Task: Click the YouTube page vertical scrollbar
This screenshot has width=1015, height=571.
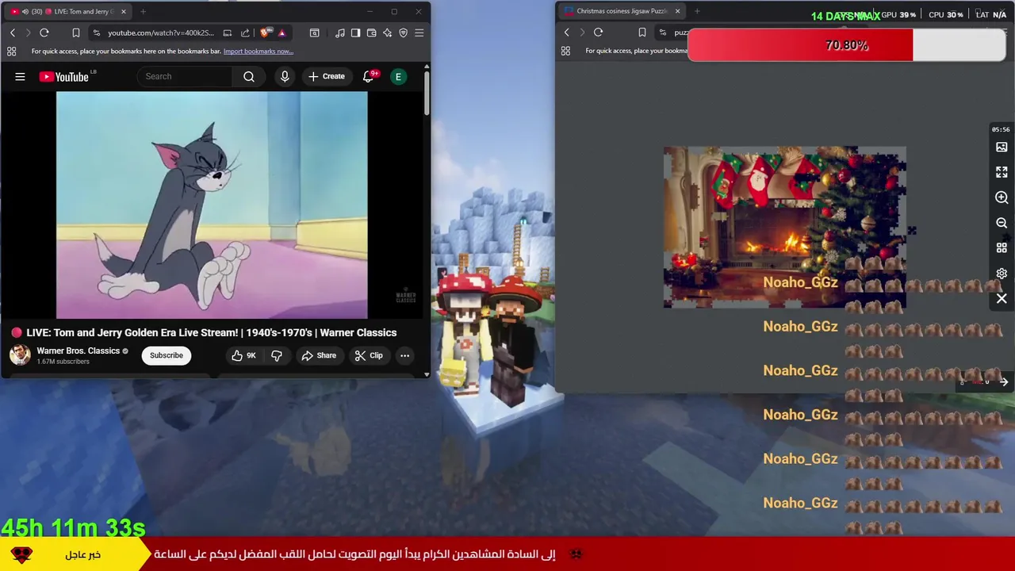Action: coord(427,94)
